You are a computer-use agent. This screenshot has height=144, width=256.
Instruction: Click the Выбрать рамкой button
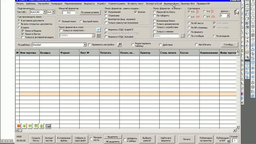[x=147, y=139]
